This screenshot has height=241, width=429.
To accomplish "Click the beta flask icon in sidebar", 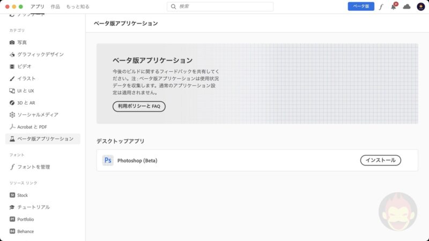I will (x=12, y=139).
